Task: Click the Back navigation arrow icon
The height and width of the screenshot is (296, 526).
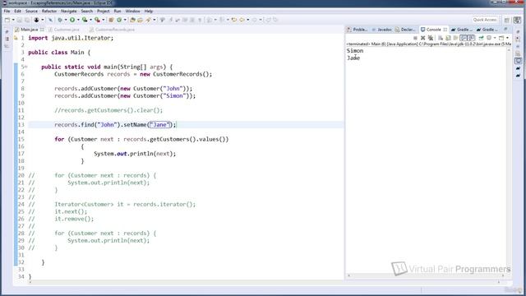Action: coord(242,20)
